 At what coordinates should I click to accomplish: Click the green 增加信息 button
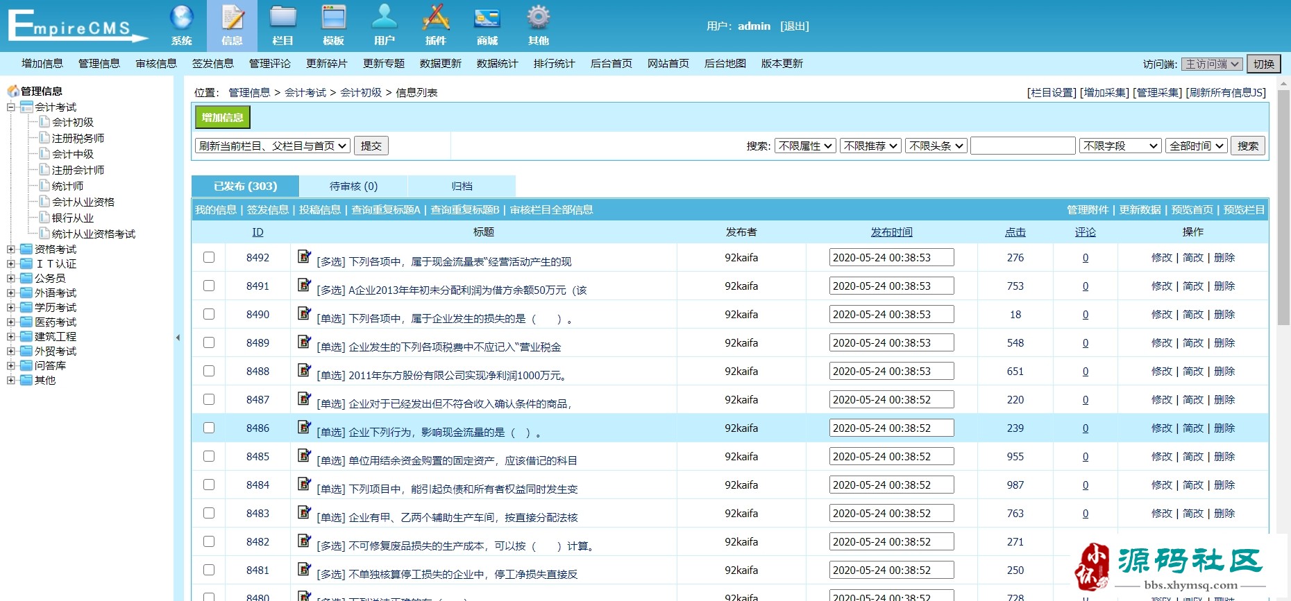click(223, 117)
